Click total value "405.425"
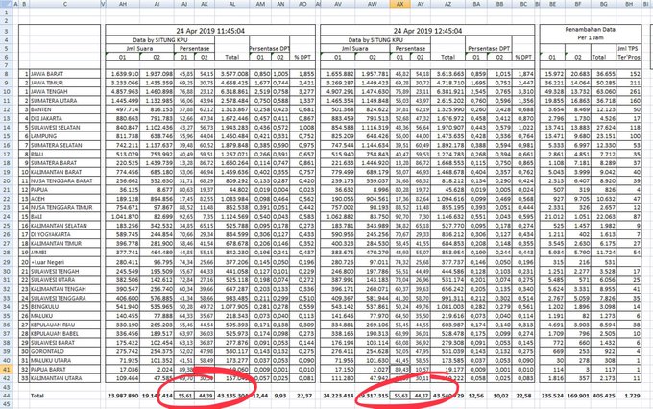The image size is (653, 409). pos(604,396)
